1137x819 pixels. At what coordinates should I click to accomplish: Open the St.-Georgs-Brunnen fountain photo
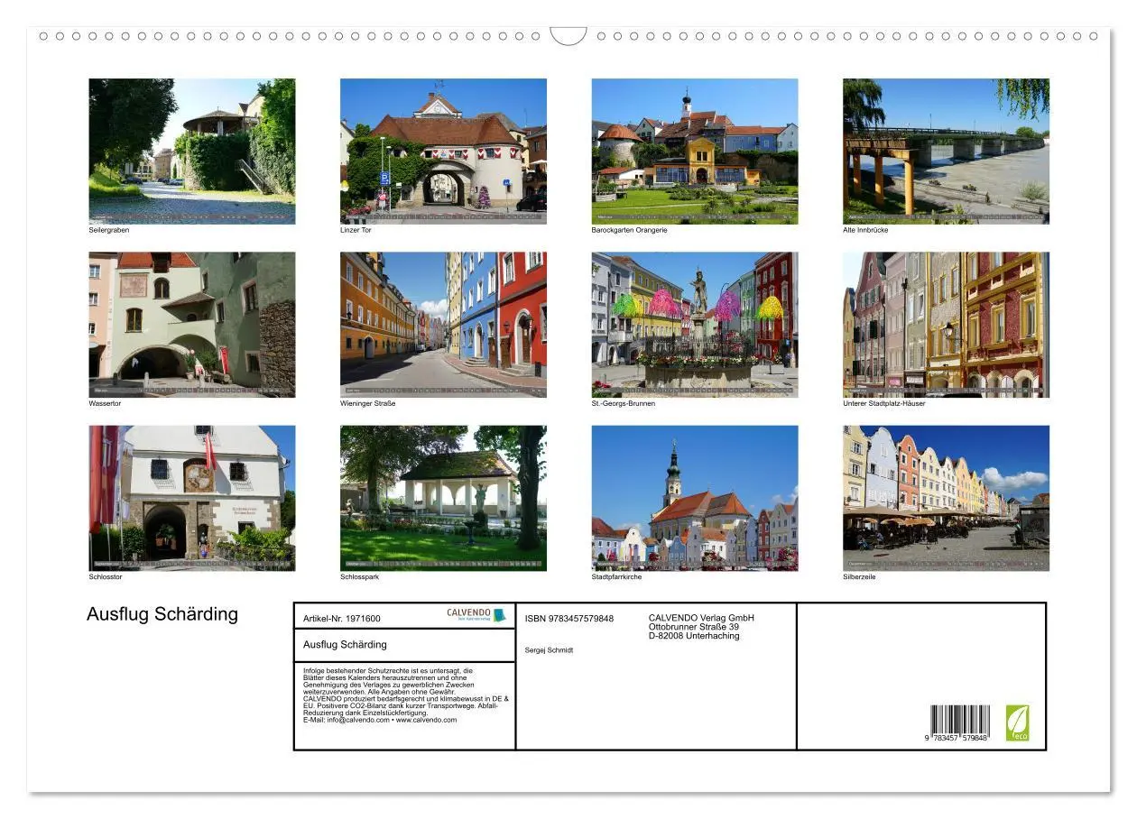(695, 324)
